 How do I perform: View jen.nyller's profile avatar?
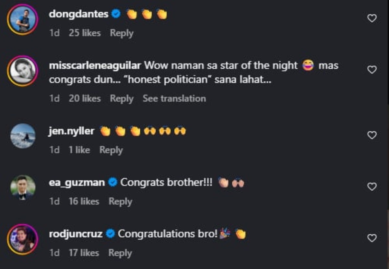(23, 136)
